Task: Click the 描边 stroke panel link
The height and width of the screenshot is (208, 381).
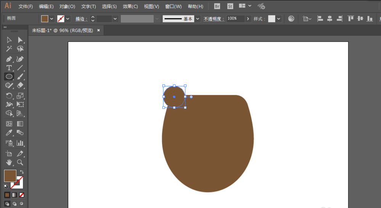Action: (81, 19)
